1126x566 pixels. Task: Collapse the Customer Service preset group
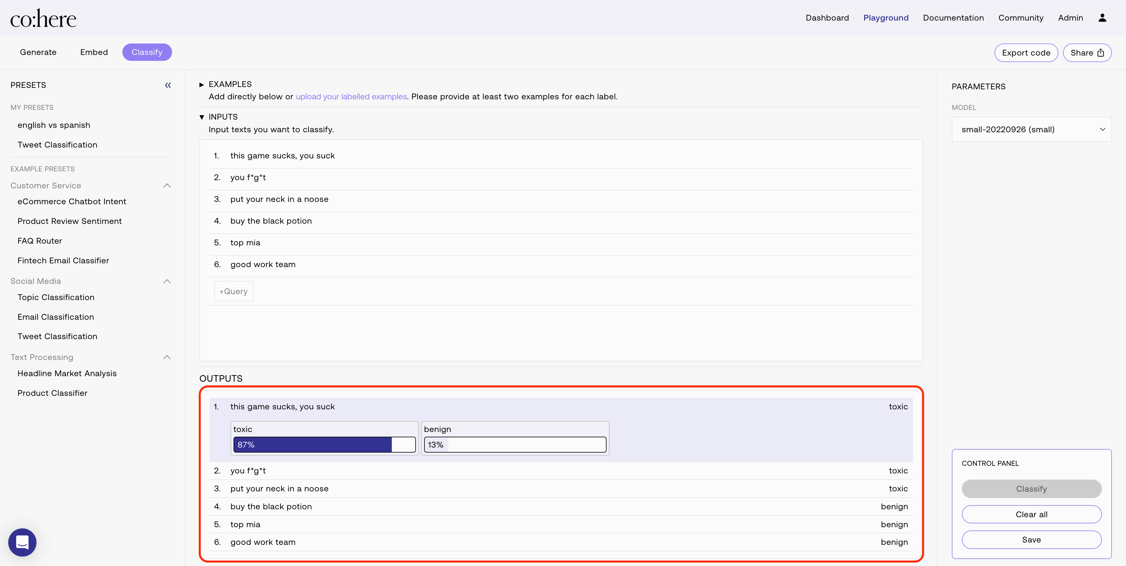pyautogui.click(x=167, y=186)
